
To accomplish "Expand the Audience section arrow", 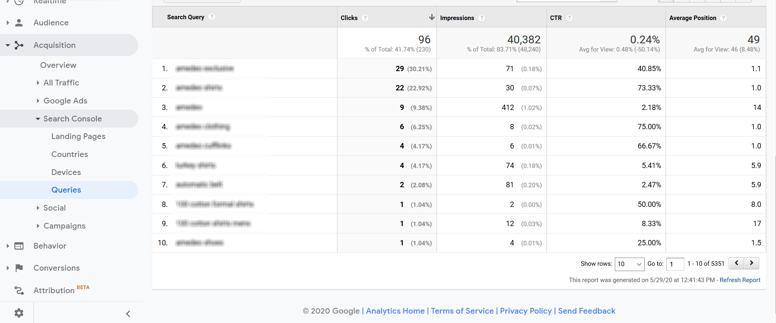I will [8, 22].
